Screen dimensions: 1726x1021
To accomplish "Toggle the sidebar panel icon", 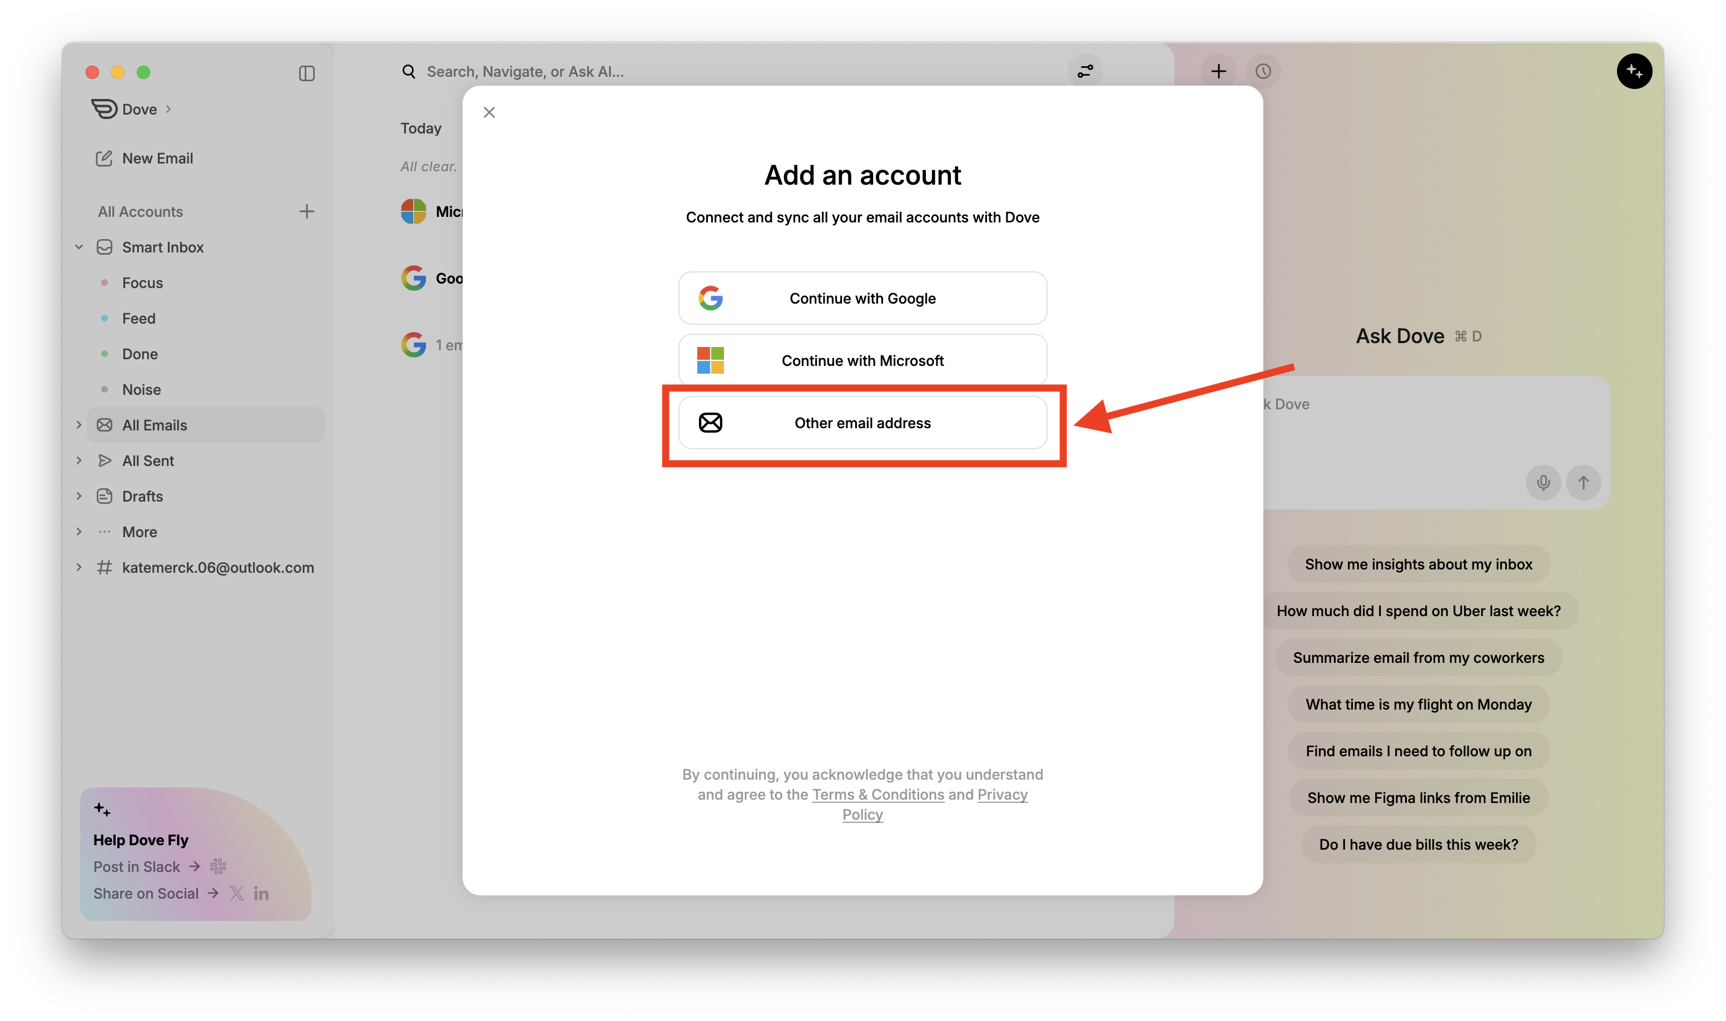I will pyautogui.click(x=307, y=73).
